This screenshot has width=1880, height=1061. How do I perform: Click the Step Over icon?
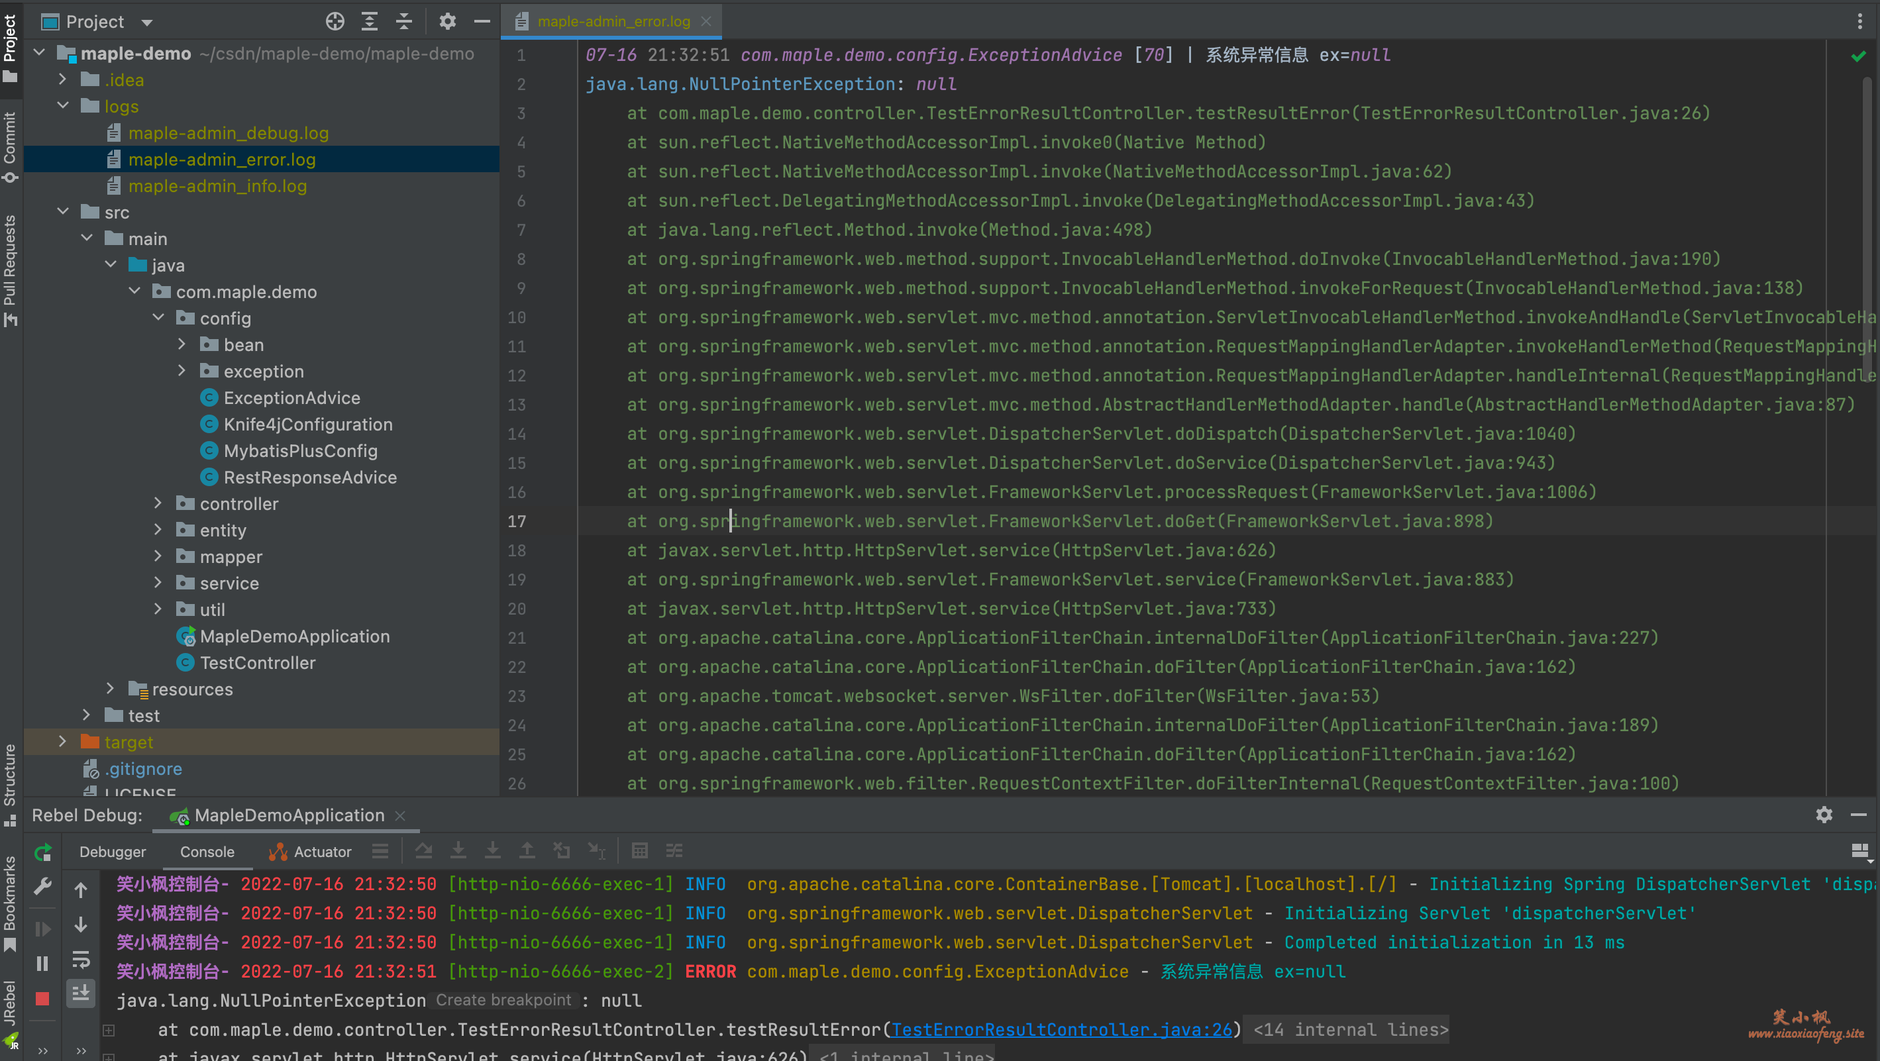424,851
